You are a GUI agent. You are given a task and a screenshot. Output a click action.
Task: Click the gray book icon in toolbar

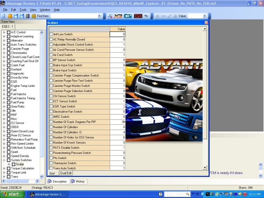(28, 16)
